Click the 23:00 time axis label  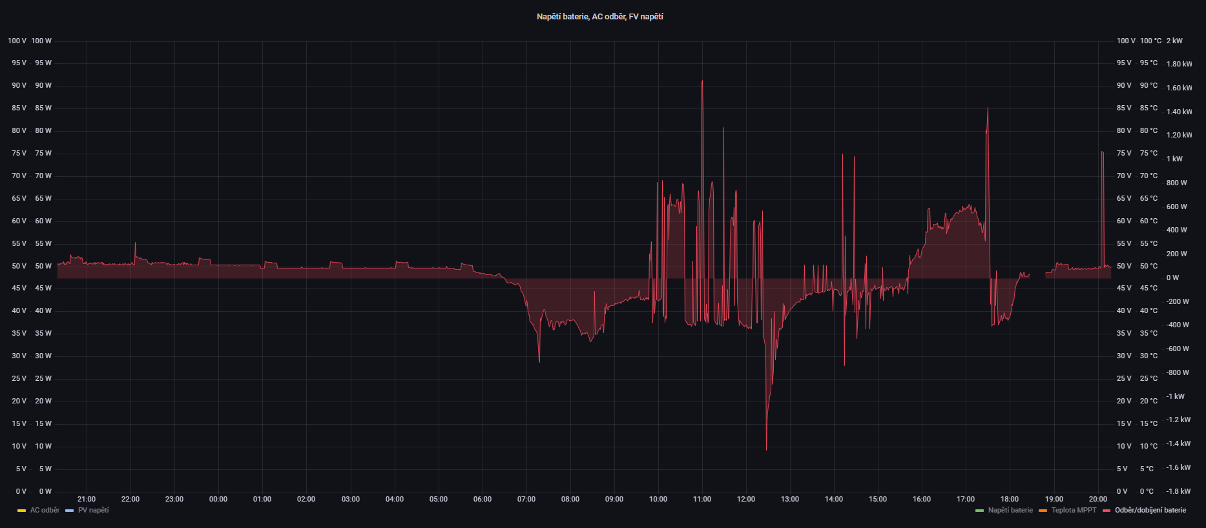pos(174,499)
